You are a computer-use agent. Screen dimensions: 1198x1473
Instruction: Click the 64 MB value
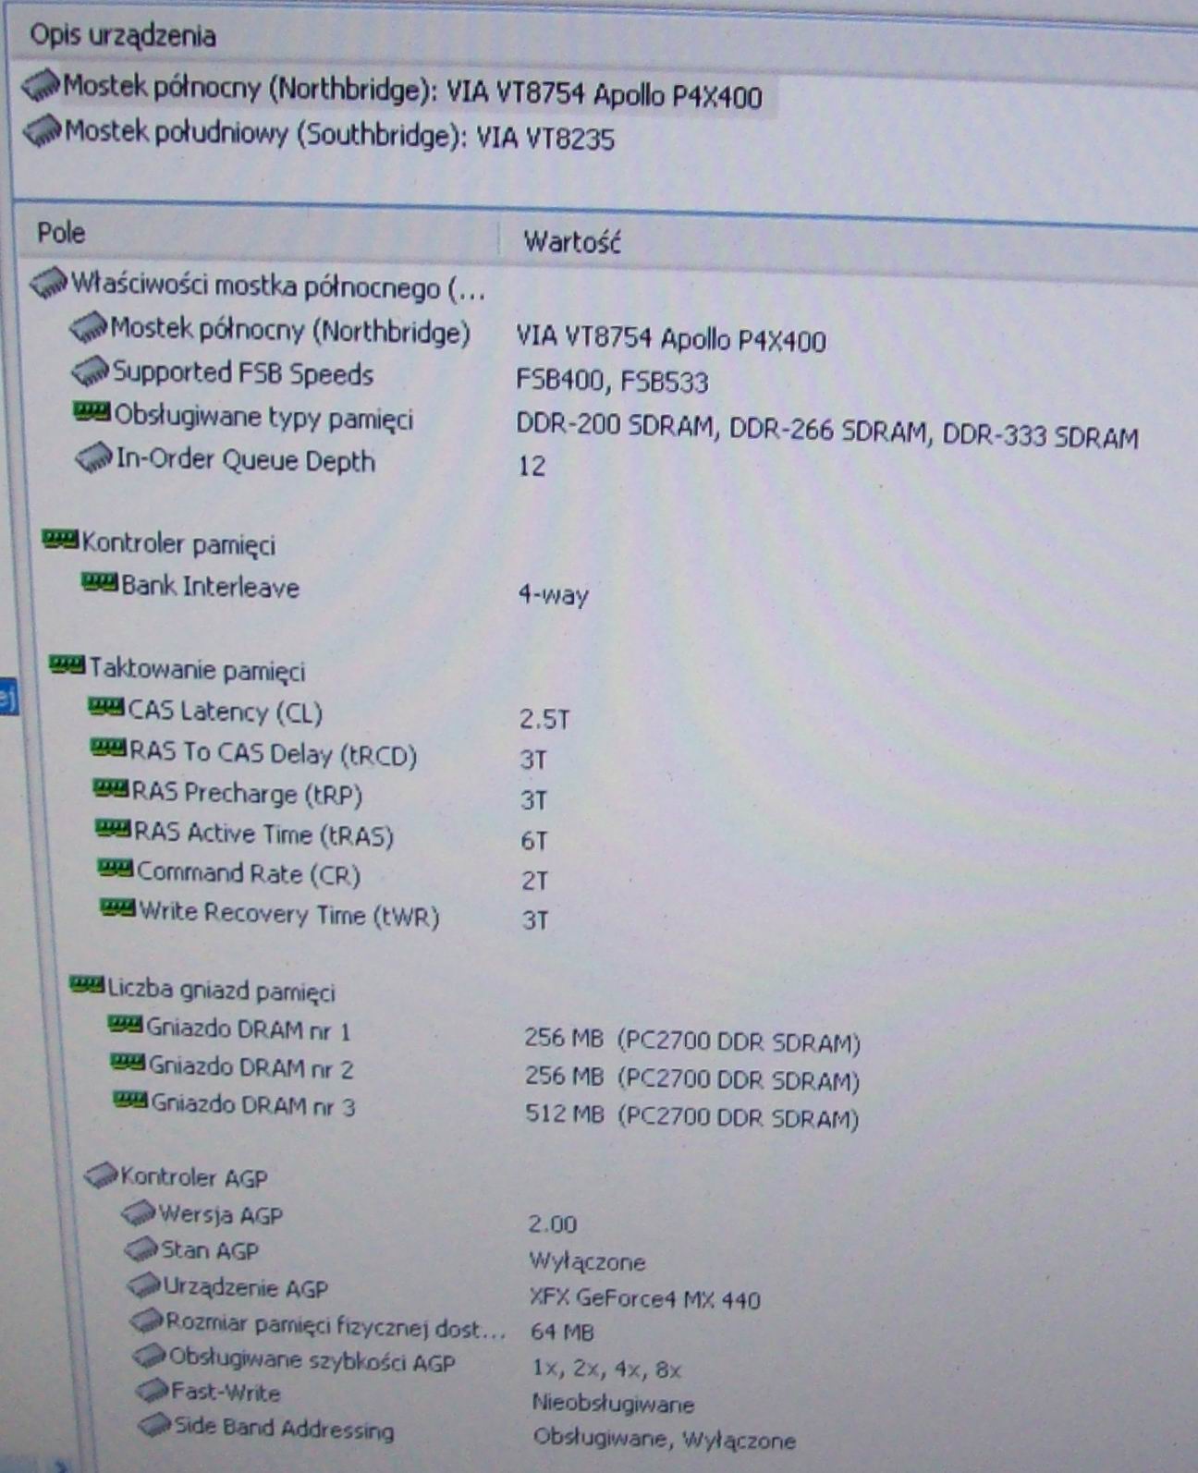563,1332
